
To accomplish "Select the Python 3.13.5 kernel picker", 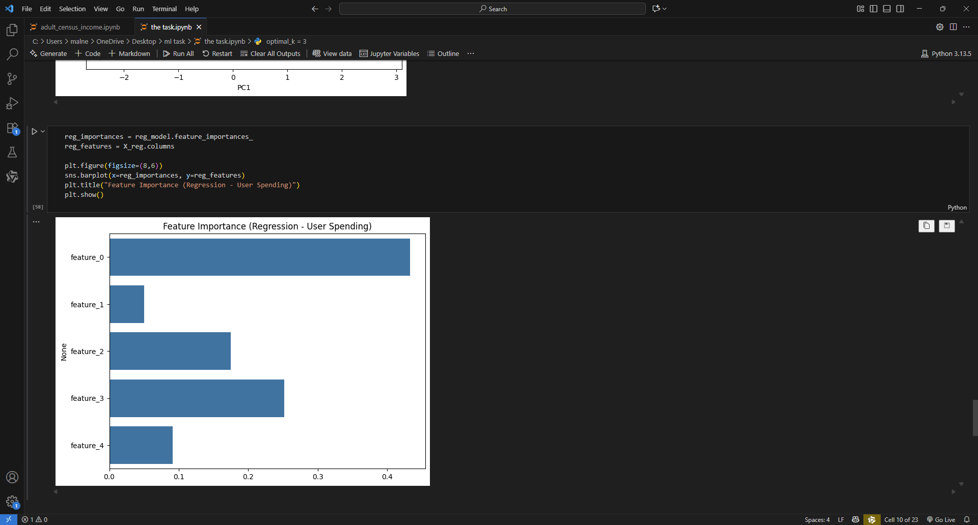I will [946, 53].
